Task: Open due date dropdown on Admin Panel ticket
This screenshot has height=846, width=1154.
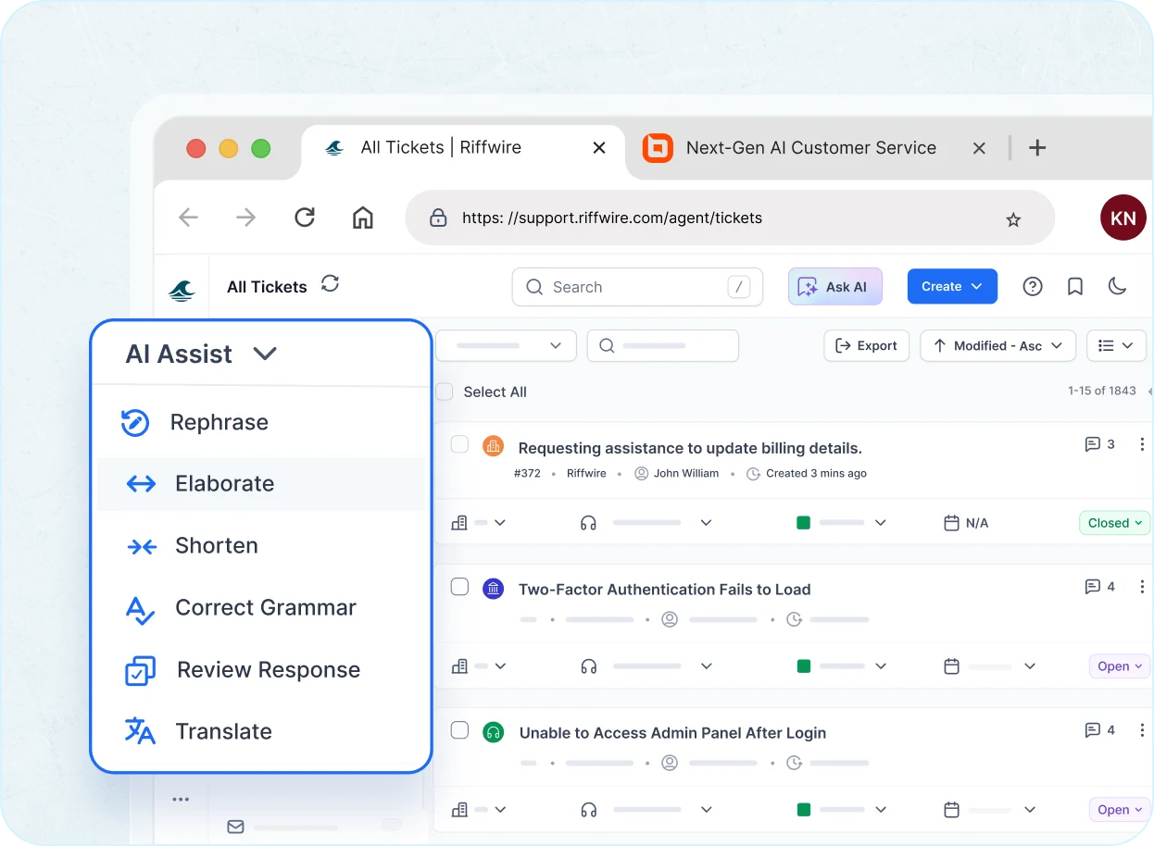Action: pos(989,810)
